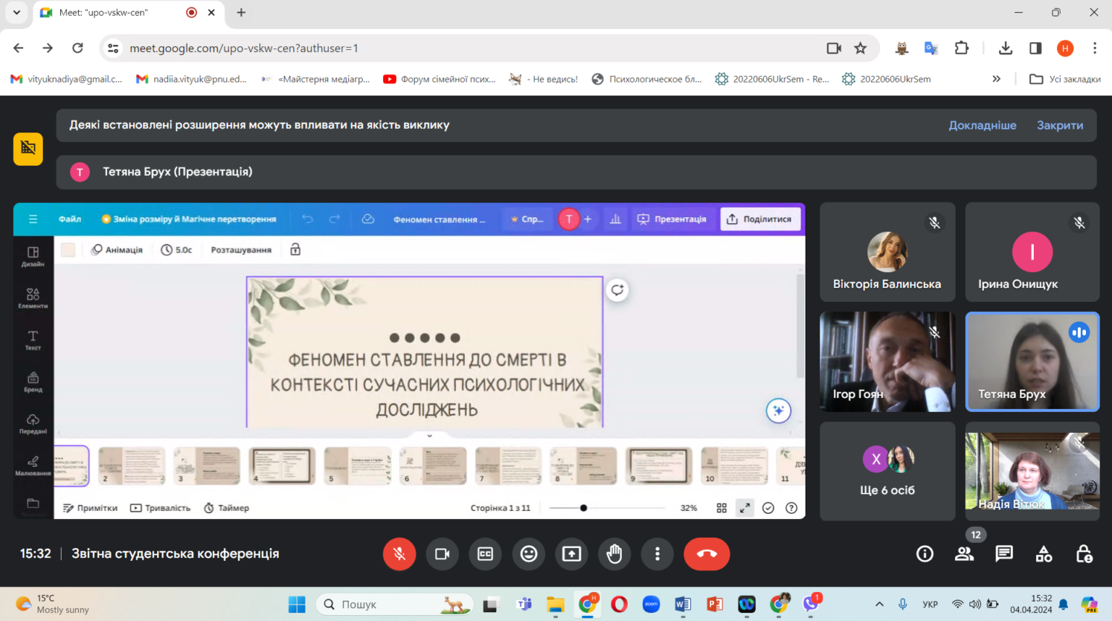The image size is (1112, 621).
Task: Show hidden system tray icons
Action: (879, 604)
